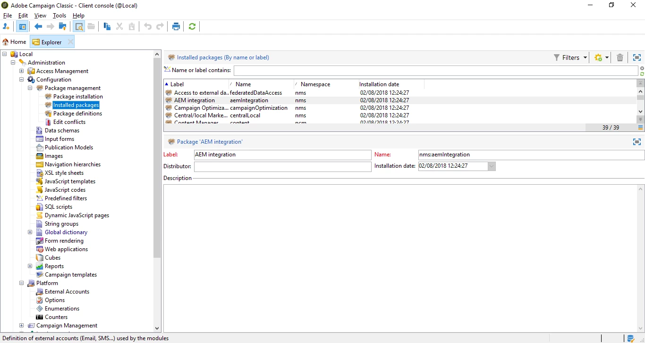Maximize the installed packages list panel
Viewport: 645px width, 343px height.
point(637,57)
